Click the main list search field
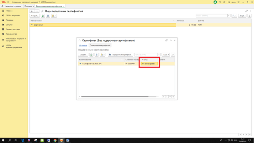Image resolution: width=254 pixels, height=143 pixels. click(x=211, y=16)
